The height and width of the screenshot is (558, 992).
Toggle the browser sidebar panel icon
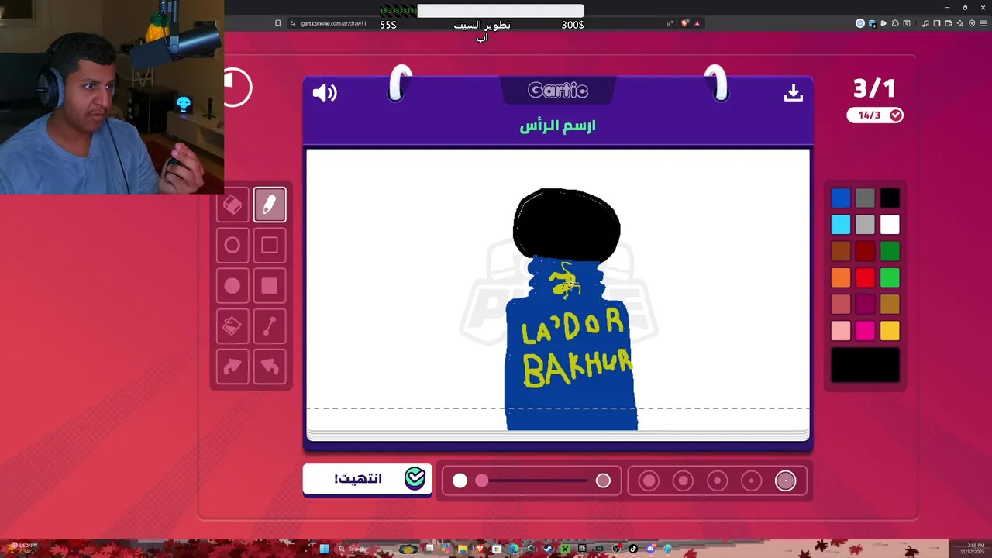[x=937, y=23]
